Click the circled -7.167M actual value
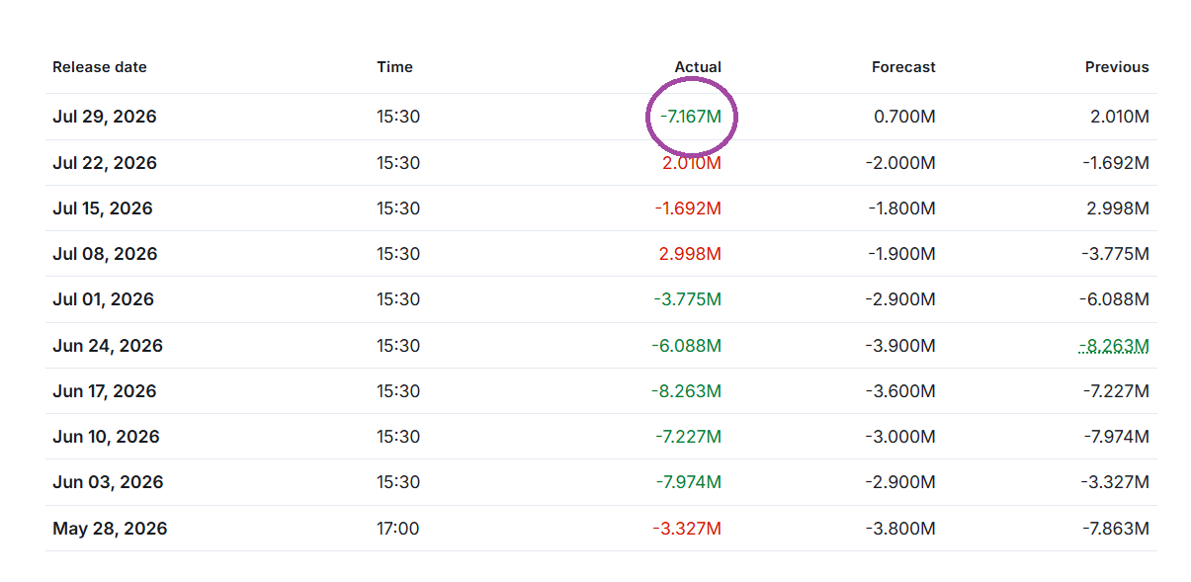1191x582 pixels. click(691, 117)
